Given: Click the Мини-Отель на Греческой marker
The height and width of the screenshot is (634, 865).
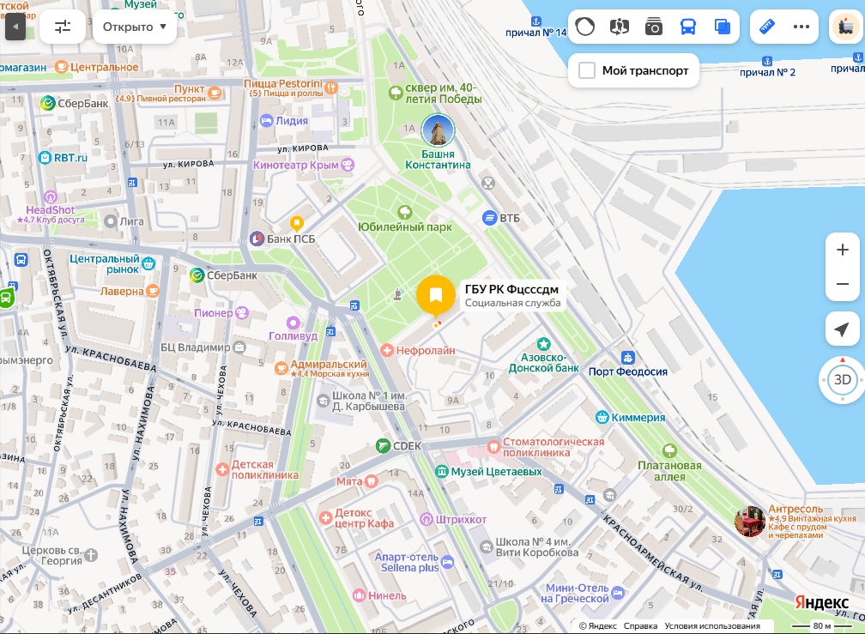Looking at the screenshot, I should (618, 593).
